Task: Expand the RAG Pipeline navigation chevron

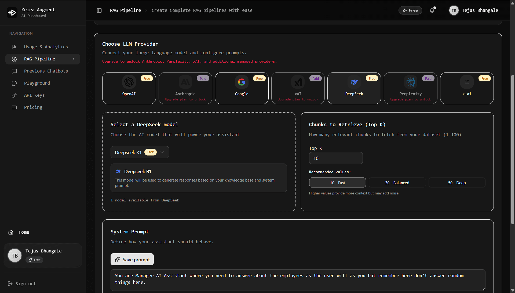Action: pyautogui.click(x=74, y=59)
